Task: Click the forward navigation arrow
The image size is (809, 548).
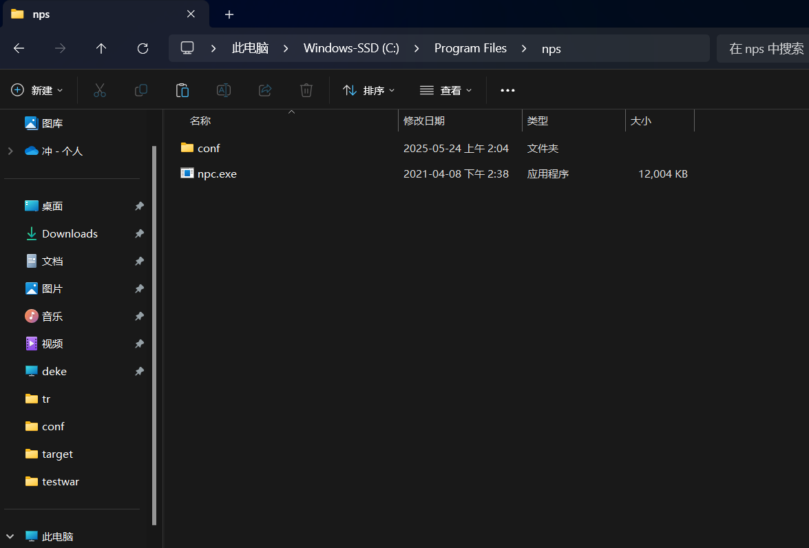Action: pyautogui.click(x=61, y=48)
